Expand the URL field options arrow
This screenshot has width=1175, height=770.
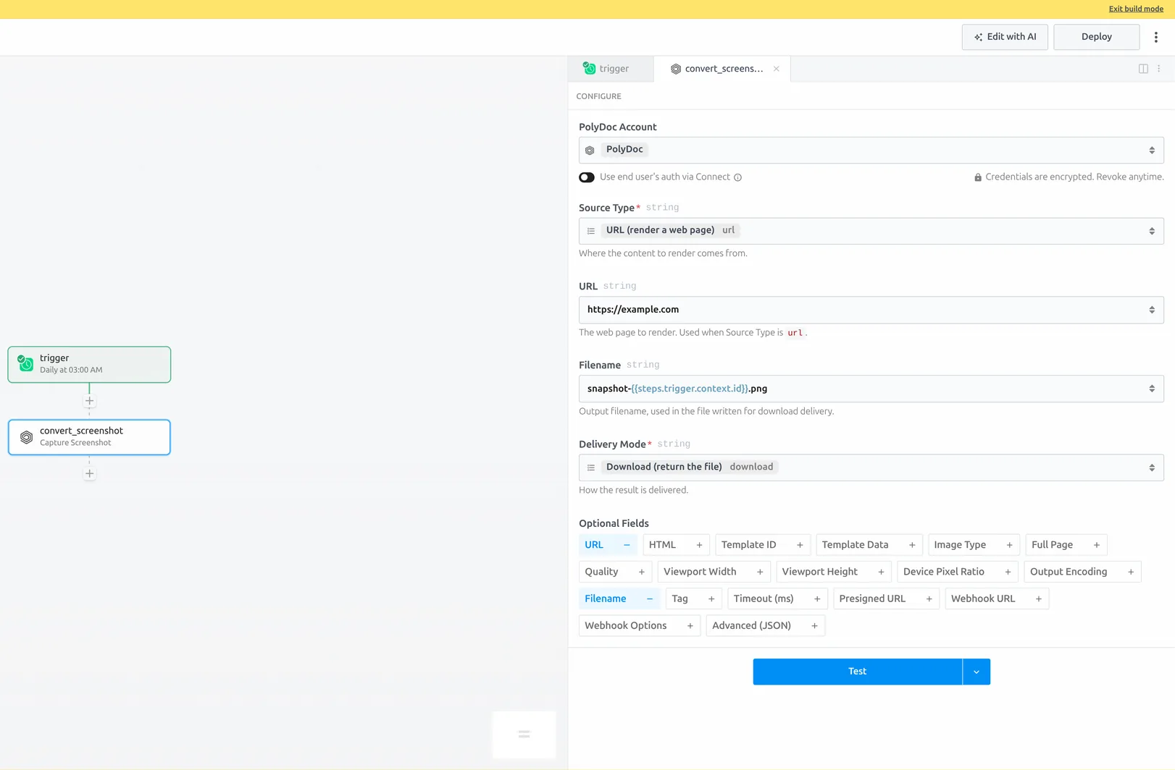tap(1152, 310)
